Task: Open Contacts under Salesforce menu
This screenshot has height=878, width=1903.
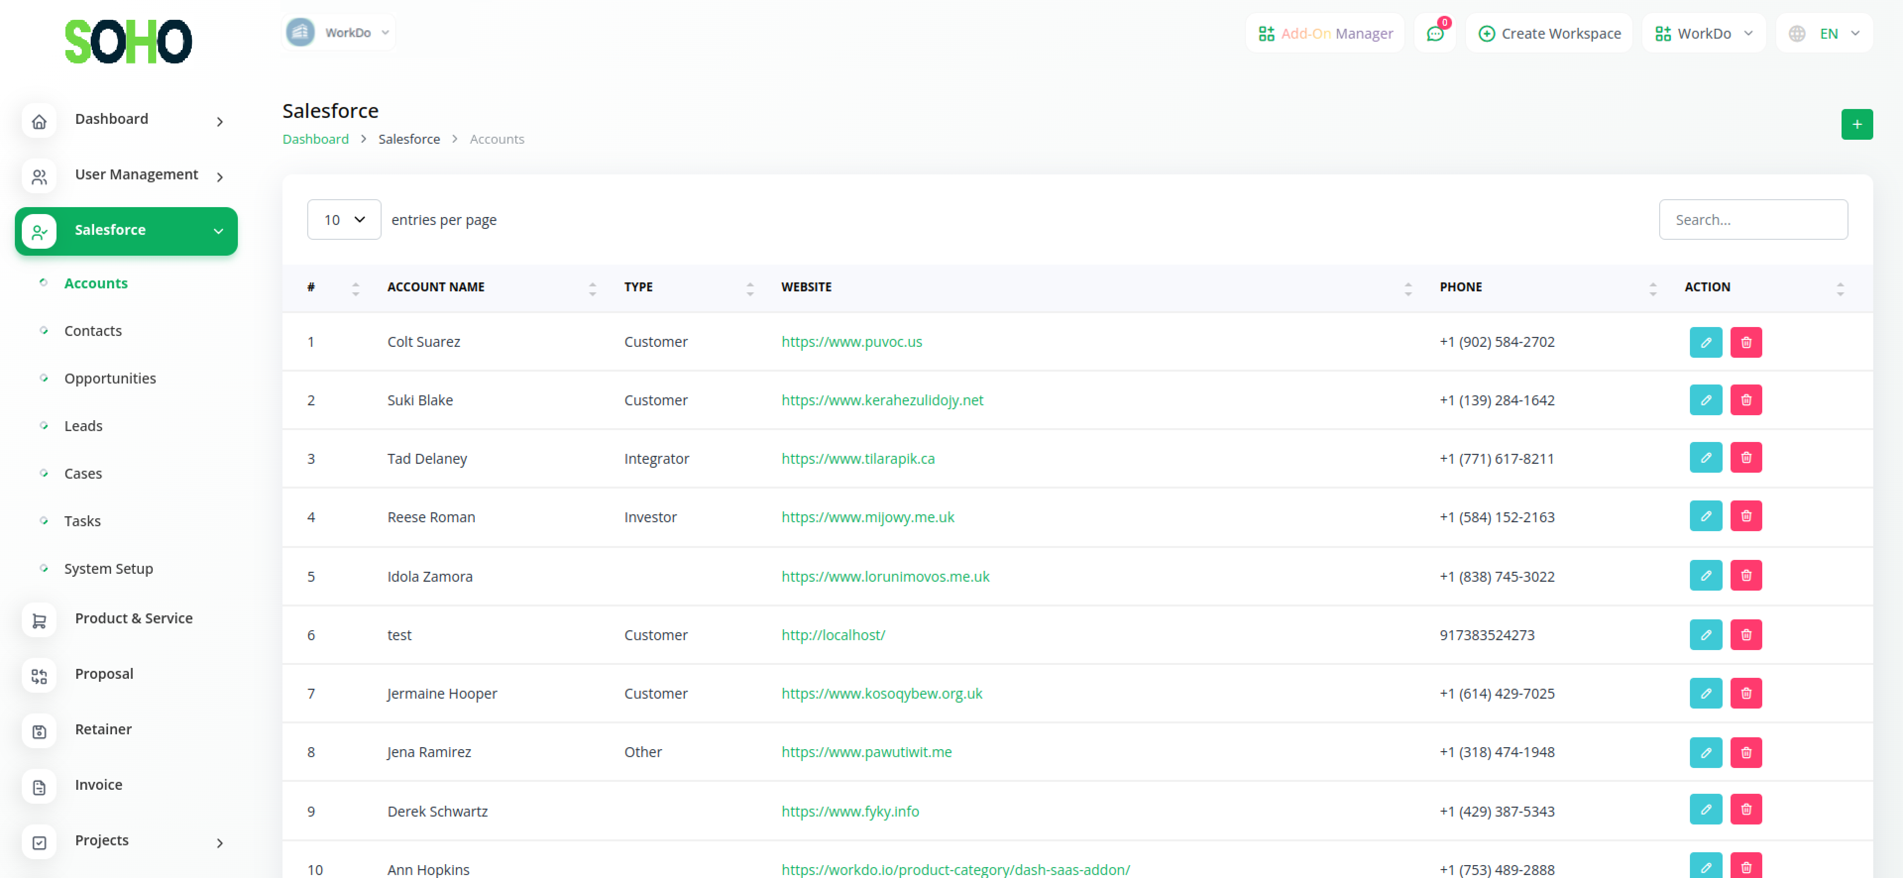Action: click(x=93, y=331)
